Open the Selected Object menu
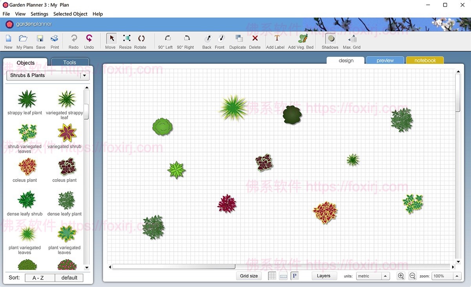Image resolution: width=471 pixels, height=287 pixels. click(70, 14)
